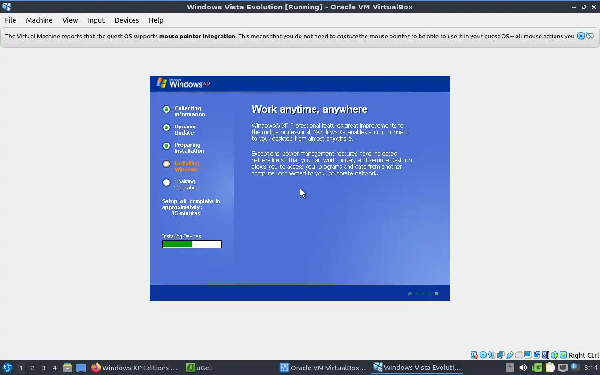Open the update notifier tray icon
The width and height of the screenshot is (600, 375).
[575, 367]
